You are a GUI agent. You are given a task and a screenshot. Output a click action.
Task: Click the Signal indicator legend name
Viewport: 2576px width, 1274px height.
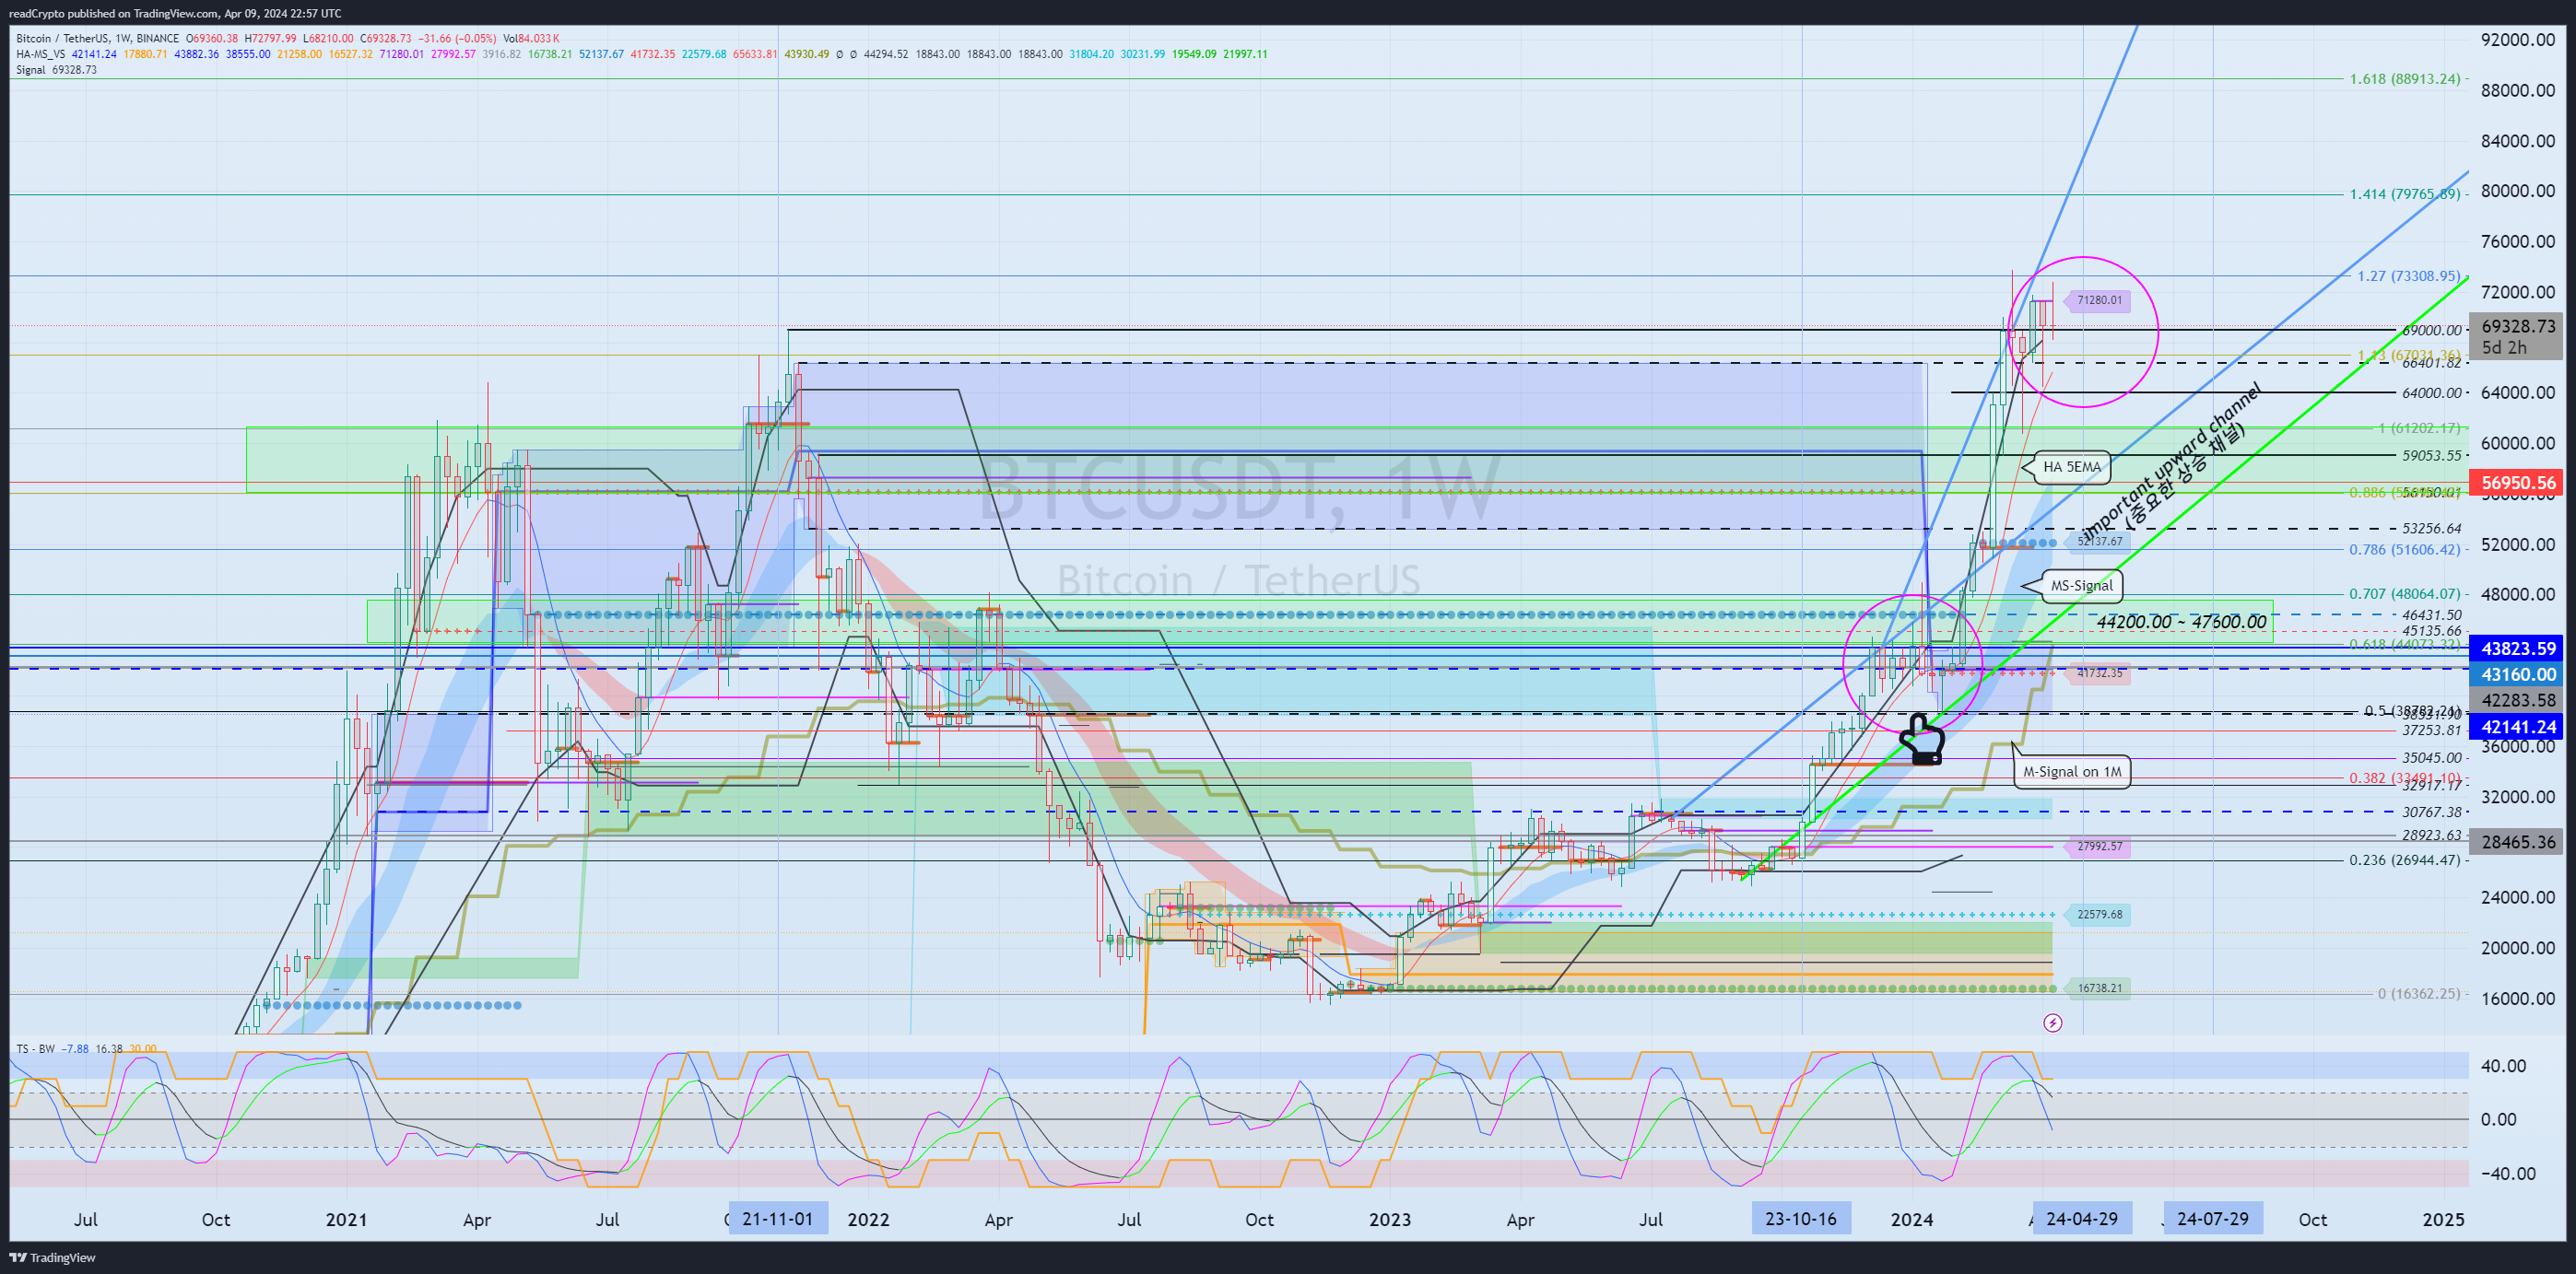[x=31, y=70]
